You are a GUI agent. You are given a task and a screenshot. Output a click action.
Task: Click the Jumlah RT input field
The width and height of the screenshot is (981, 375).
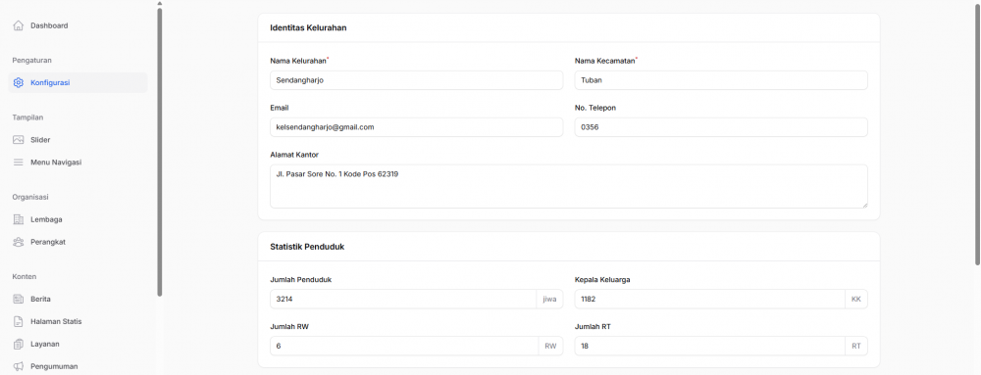coord(709,346)
